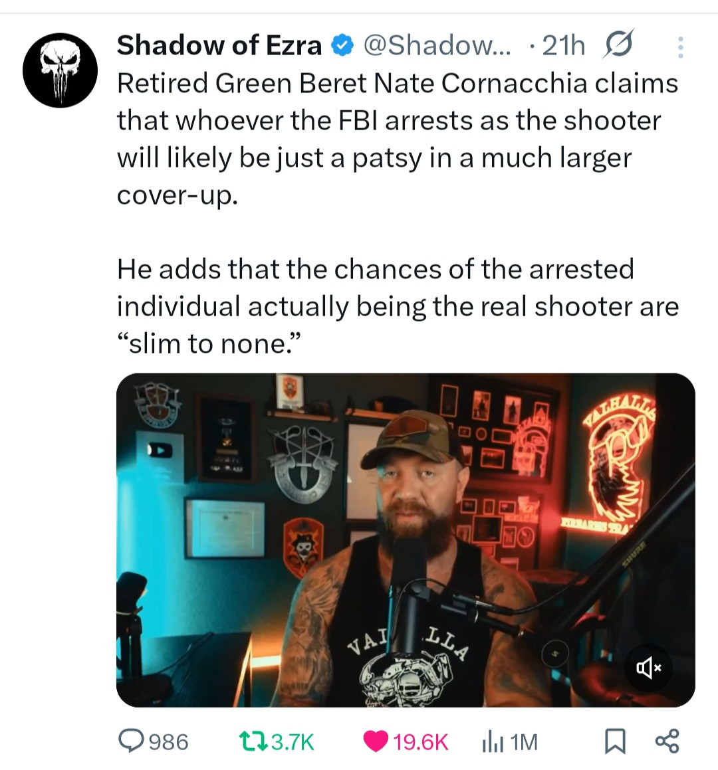Toggle the bookmark icon for this post
Screen dimensions: 718x770
[615, 741]
